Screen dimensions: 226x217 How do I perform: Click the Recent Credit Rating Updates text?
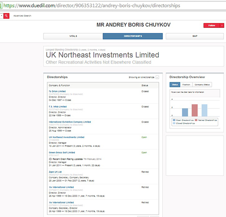(x=68, y=159)
